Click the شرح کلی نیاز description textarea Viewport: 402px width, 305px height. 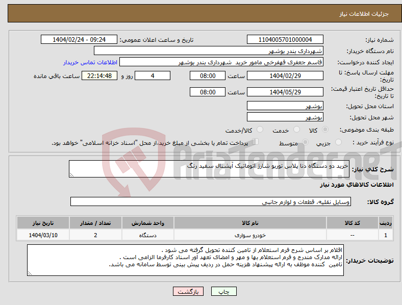click(x=209, y=169)
